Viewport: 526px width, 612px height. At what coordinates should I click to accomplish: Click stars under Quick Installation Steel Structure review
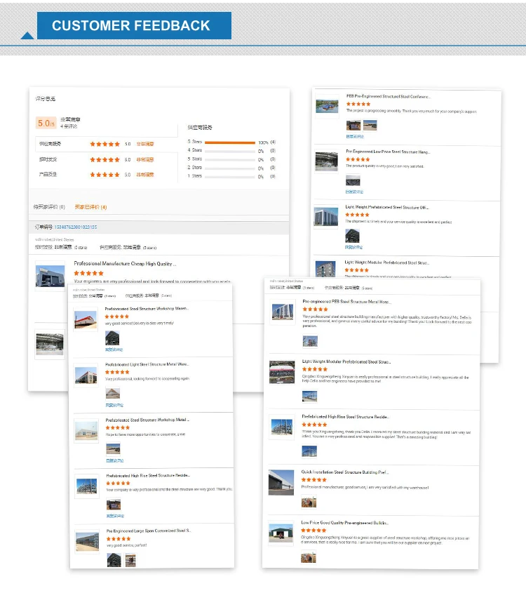coord(314,480)
